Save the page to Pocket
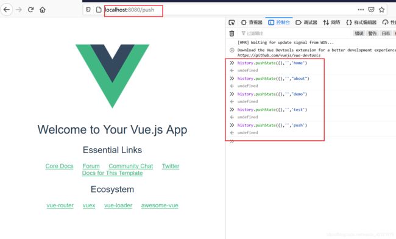Screen dimensions: 396x239 tap(371, 10)
